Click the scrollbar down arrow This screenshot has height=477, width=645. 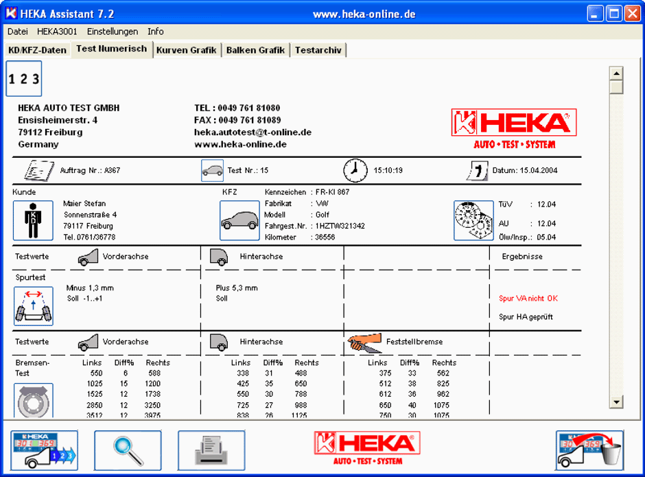pos(616,402)
